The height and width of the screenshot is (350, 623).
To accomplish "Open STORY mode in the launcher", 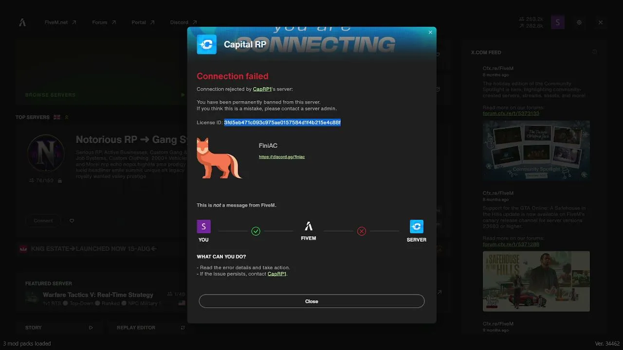I will [34, 328].
